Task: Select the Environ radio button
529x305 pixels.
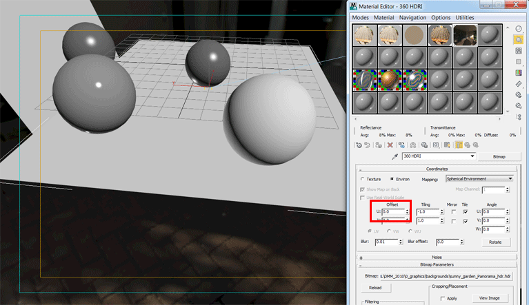Action: click(x=392, y=179)
